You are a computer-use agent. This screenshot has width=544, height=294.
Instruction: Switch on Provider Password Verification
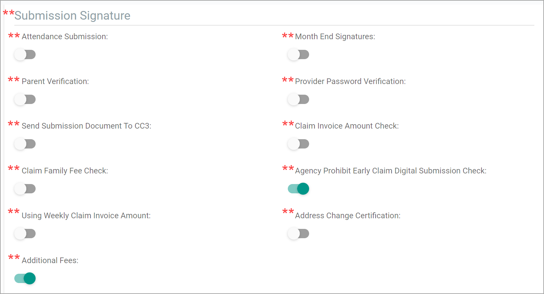click(x=298, y=99)
